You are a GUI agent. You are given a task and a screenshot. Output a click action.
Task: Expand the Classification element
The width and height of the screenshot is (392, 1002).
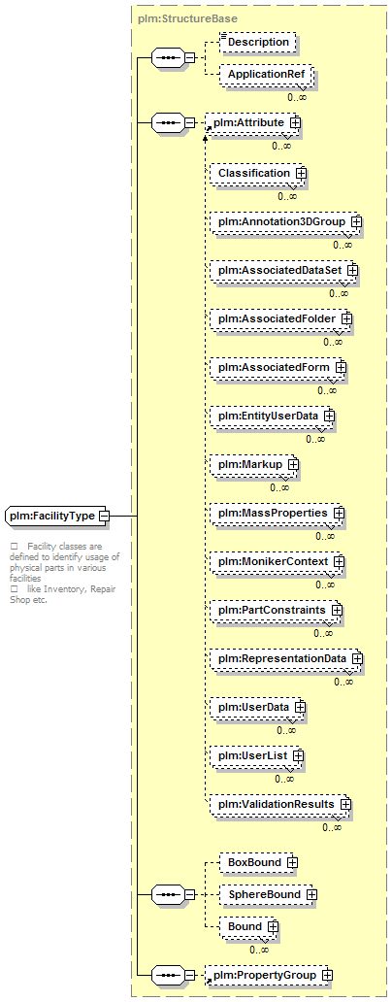[301, 173]
